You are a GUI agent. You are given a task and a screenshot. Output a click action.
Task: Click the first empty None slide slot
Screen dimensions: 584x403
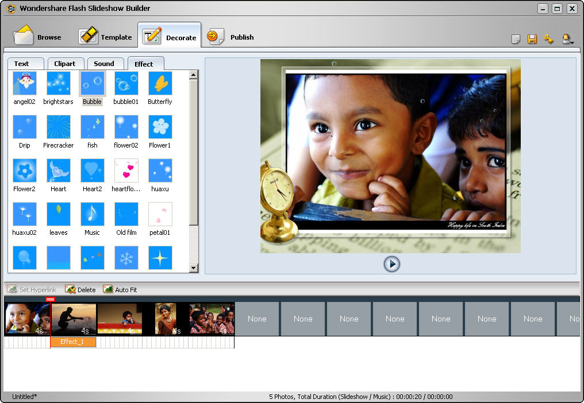coord(257,319)
